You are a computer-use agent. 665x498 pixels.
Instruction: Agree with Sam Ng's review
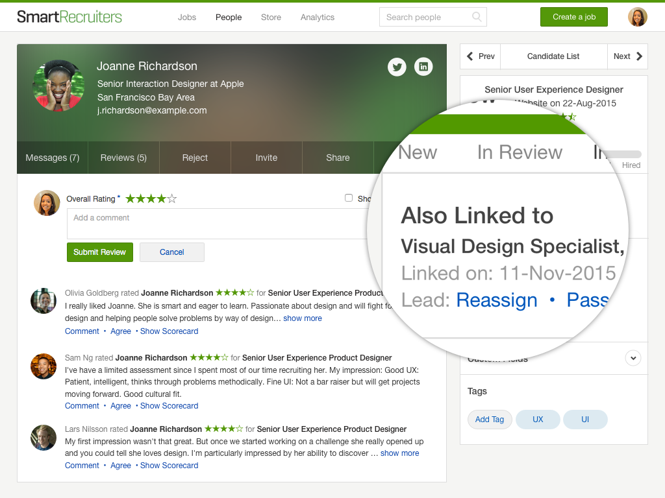[120, 406]
